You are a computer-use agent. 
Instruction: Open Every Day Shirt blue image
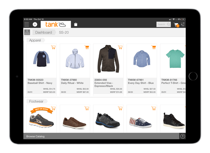coord(142,59)
